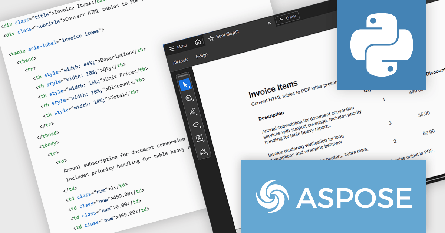Open the hamburger Menu in the PDF viewer
Image resolution: width=445 pixels, height=233 pixels.
pyautogui.click(x=178, y=47)
